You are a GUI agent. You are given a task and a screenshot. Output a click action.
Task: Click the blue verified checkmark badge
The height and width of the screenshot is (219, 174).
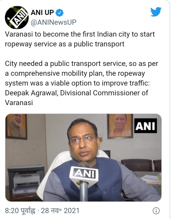pyautogui.click(x=59, y=13)
